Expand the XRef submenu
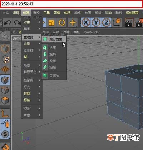Viewport: 143px width, 150px height. [32, 108]
